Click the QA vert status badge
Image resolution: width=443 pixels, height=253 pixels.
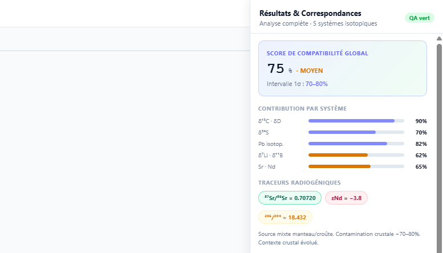[419, 18]
